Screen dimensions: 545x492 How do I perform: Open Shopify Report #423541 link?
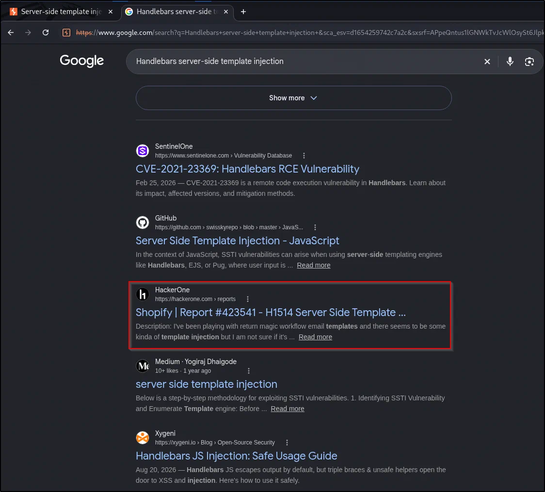click(271, 312)
